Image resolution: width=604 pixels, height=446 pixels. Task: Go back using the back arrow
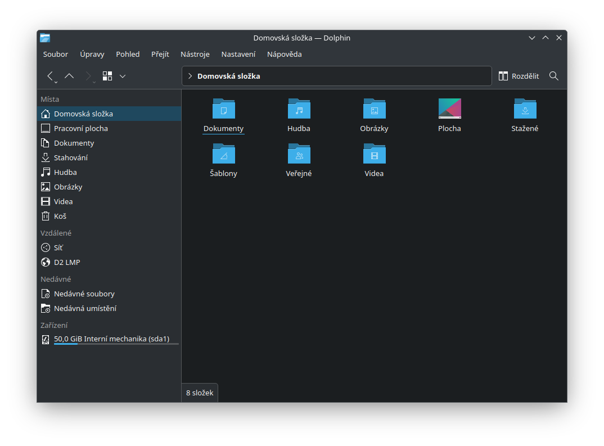51,76
